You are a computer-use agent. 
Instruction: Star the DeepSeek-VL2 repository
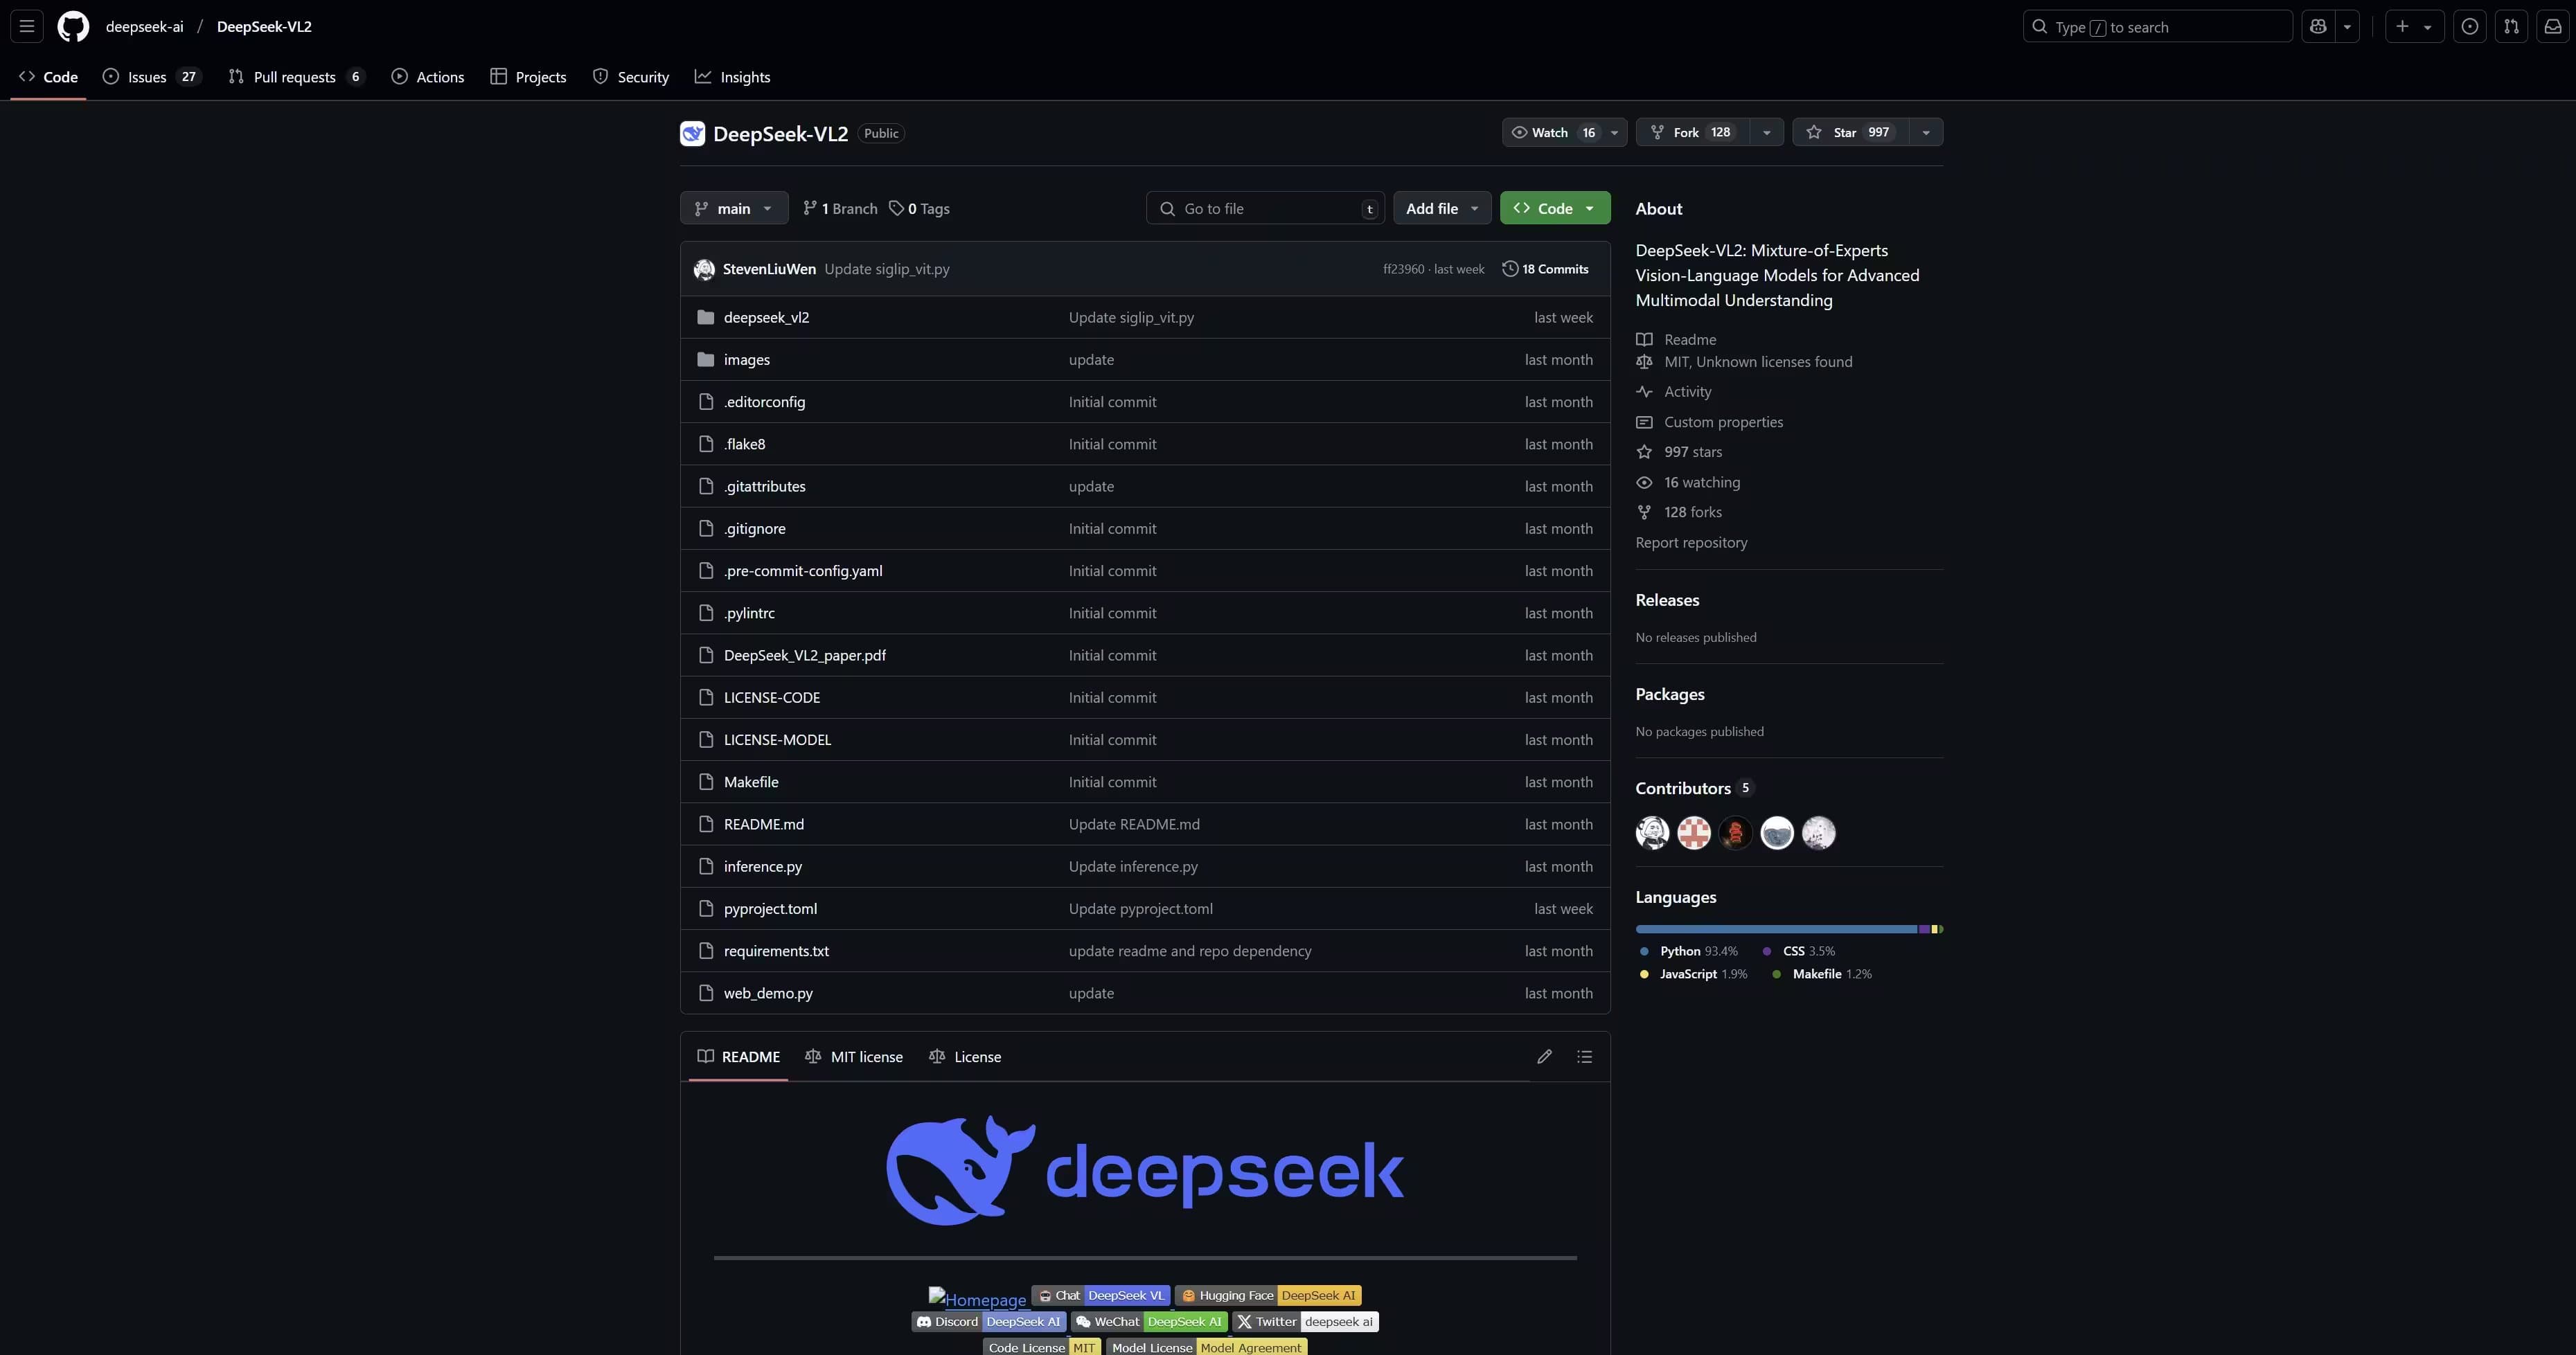[x=1851, y=132]
